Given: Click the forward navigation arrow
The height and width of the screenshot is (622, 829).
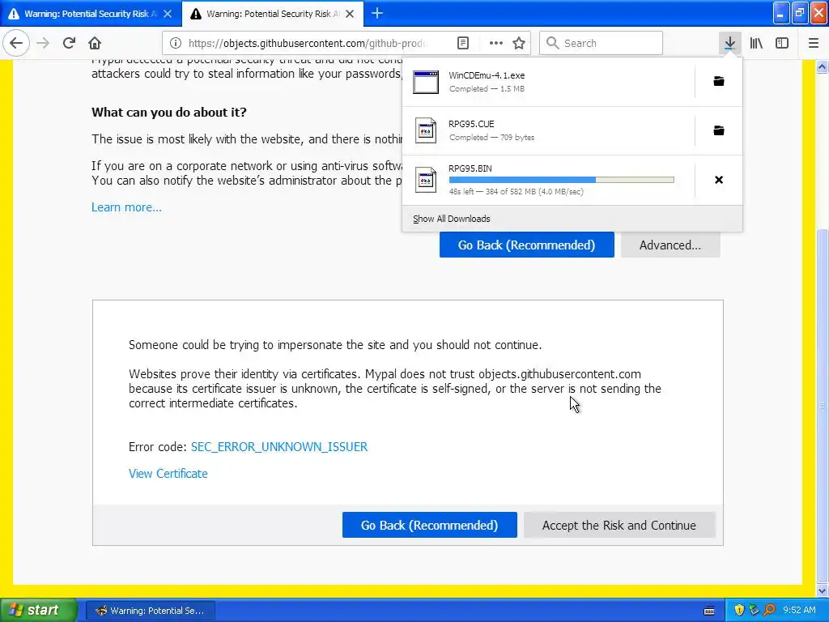Looking at the screenshot, I should coord(43,43).
